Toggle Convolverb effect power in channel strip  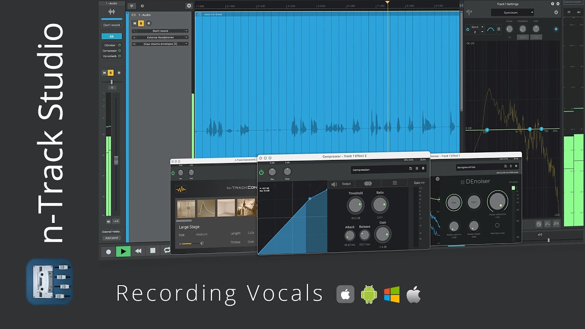(120, 56)
